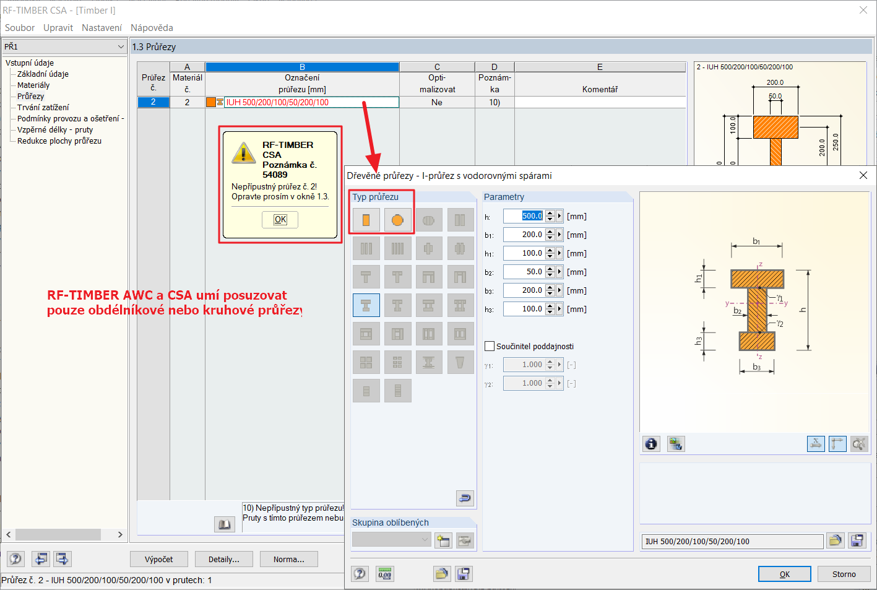Select Podmínky provozu a ošetření tree item
877x590 pixels.
[x=71, y=118]
